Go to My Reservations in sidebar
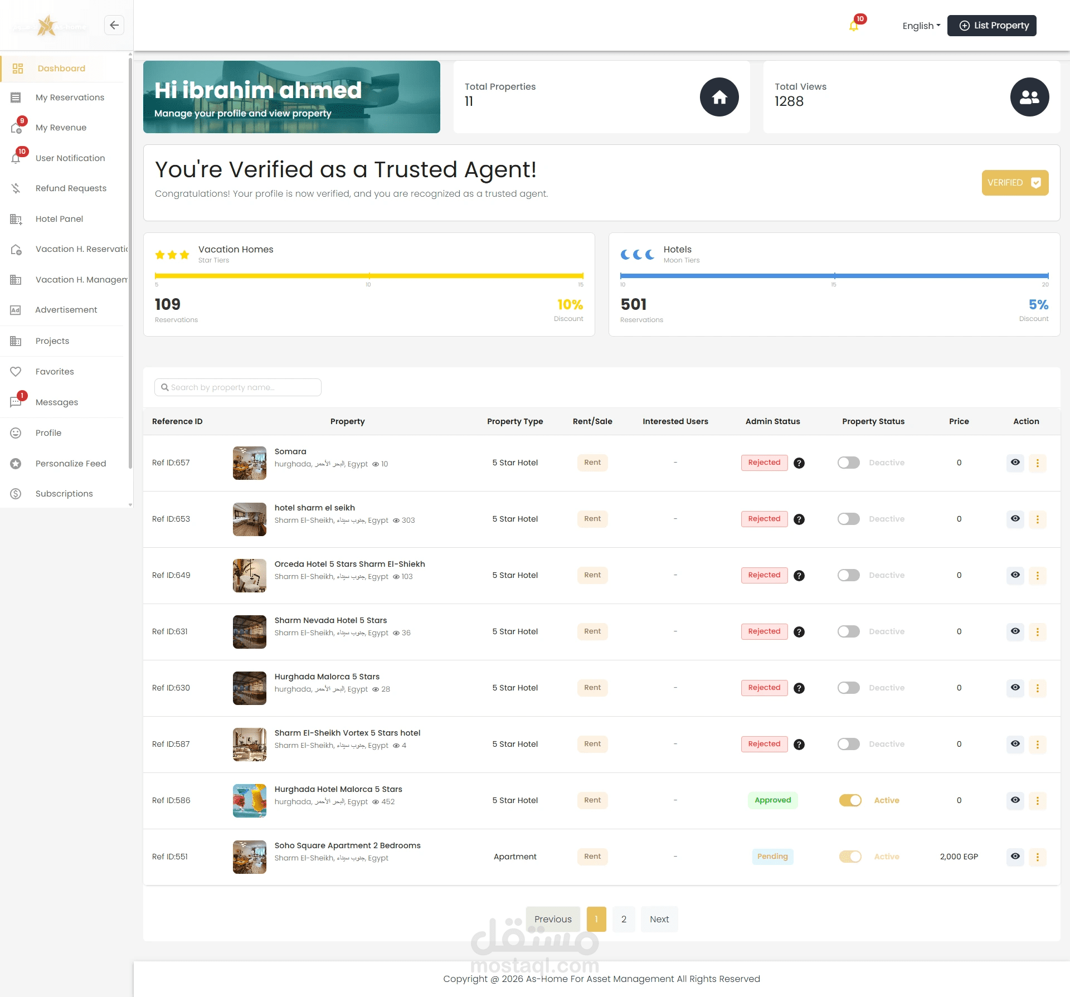The image size is (1070, 997). click(x=70, y=98)
